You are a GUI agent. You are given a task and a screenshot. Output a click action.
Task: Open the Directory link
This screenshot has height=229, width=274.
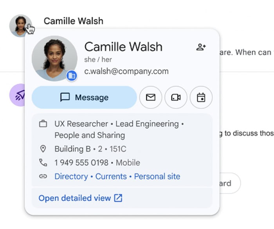pos(71,176)
